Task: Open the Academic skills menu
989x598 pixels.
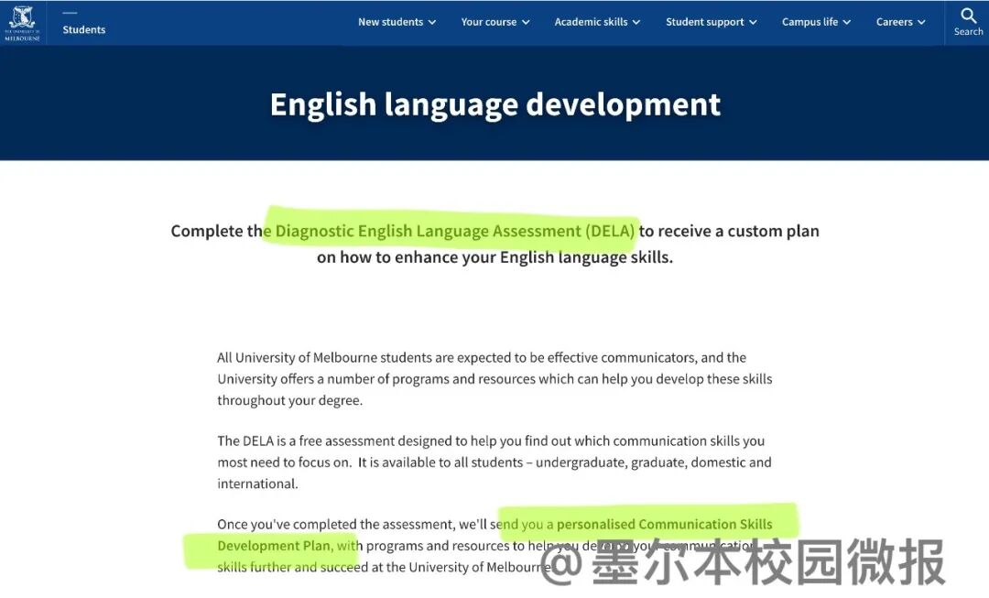Action: (597, 22)
